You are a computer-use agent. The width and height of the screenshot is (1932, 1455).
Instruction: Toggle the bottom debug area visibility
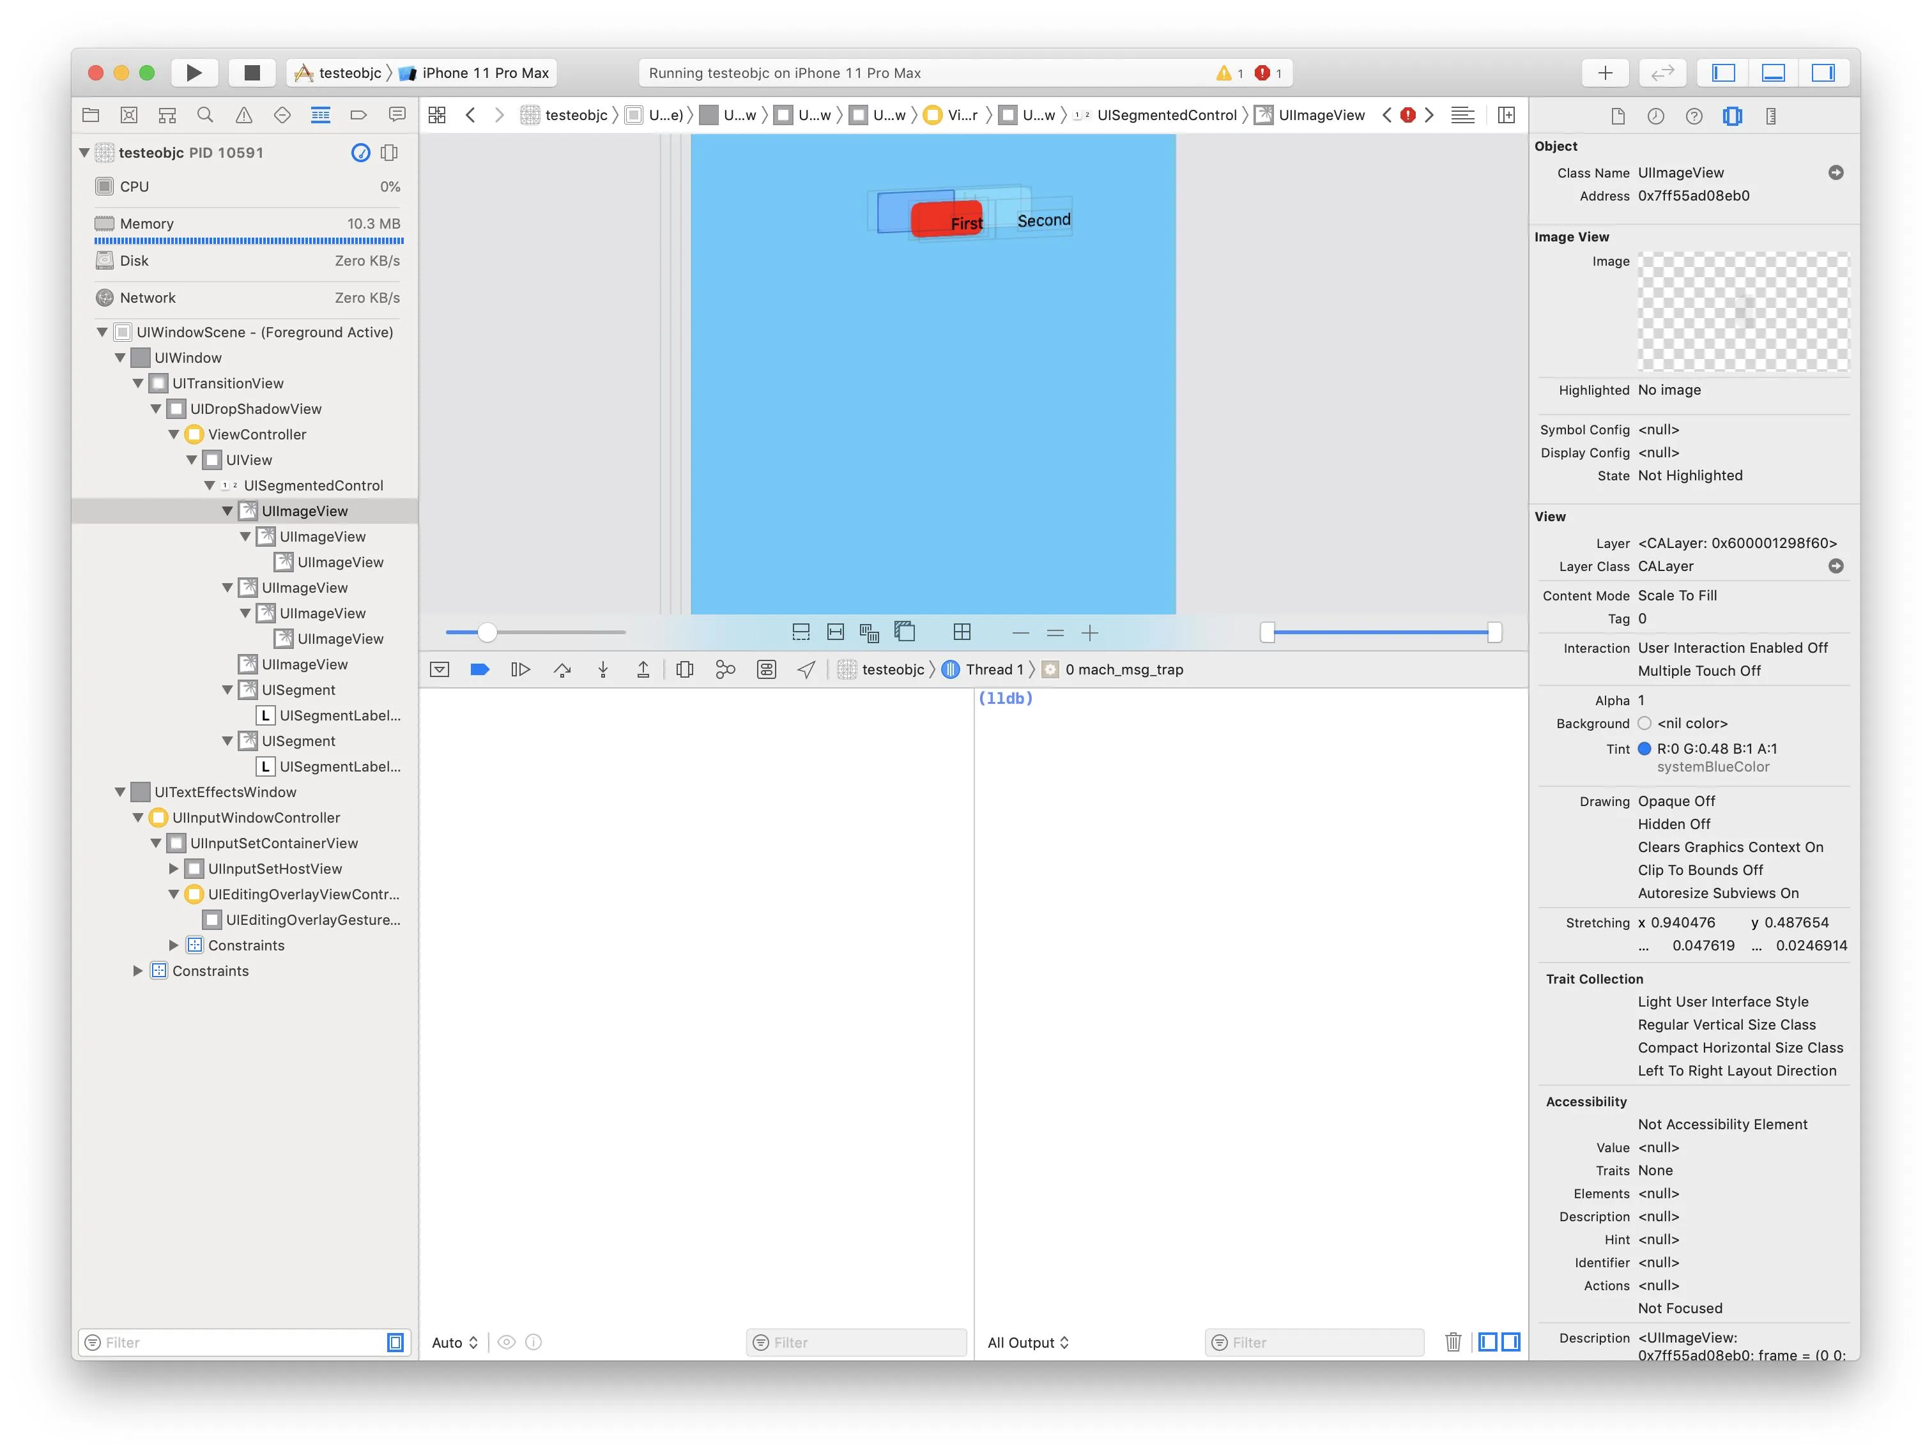click(1773, 72)
